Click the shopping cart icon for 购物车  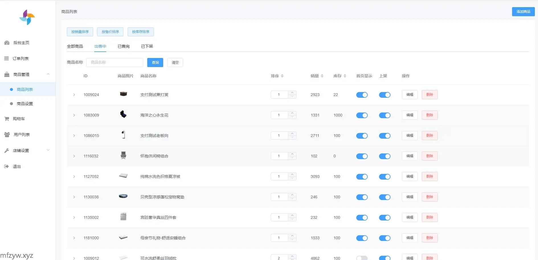(7, 119)
